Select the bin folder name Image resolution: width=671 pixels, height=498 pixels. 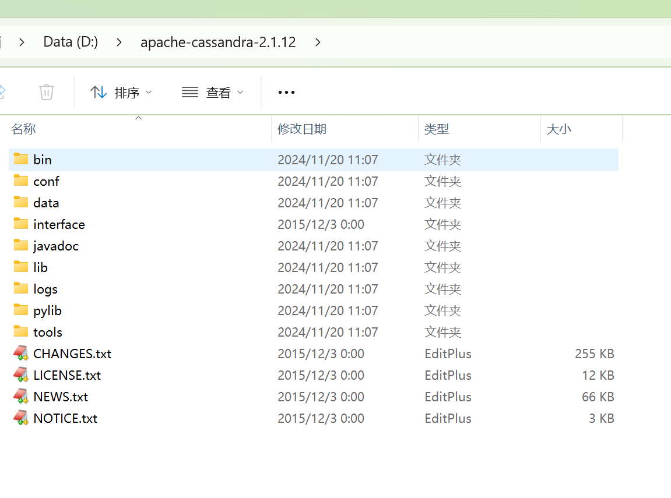(x=43, y=160)
